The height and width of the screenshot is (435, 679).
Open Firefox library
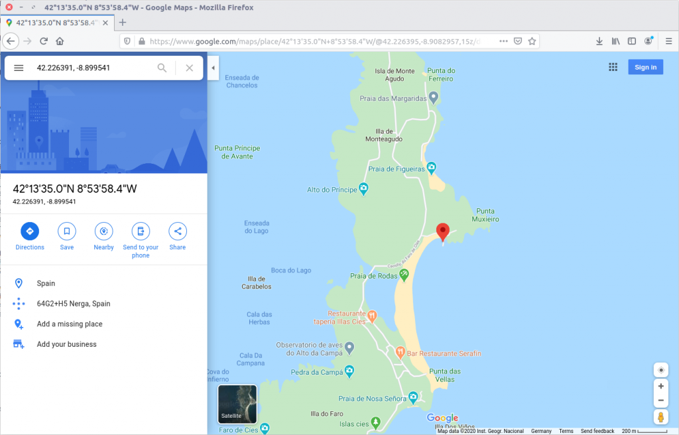pyautogui.click(x=615, y=41)
